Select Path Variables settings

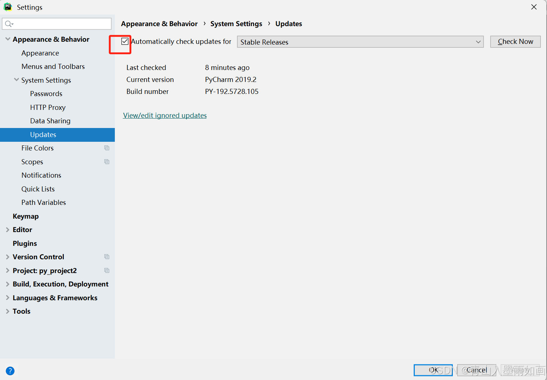click(x=43, y=202)
